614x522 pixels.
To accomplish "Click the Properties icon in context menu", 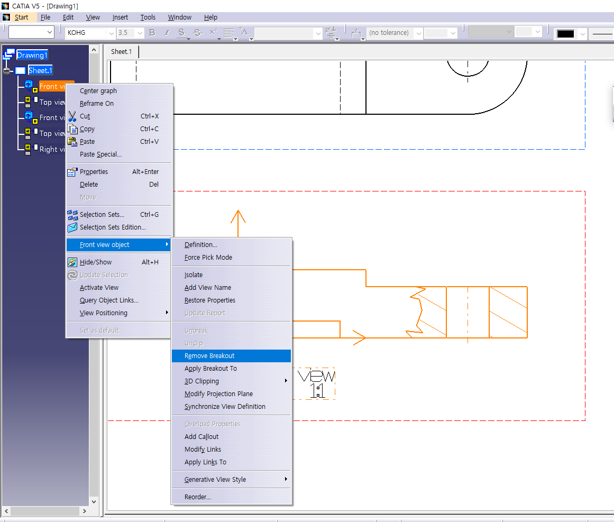I will pyautogui.click(x=72, y=172).
